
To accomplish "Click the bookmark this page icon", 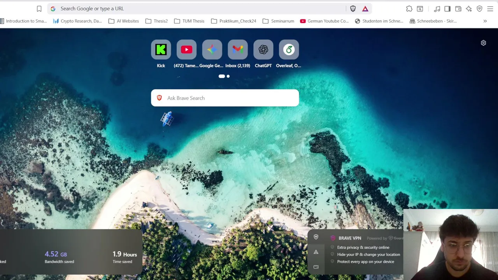I will tap(39, 9).
